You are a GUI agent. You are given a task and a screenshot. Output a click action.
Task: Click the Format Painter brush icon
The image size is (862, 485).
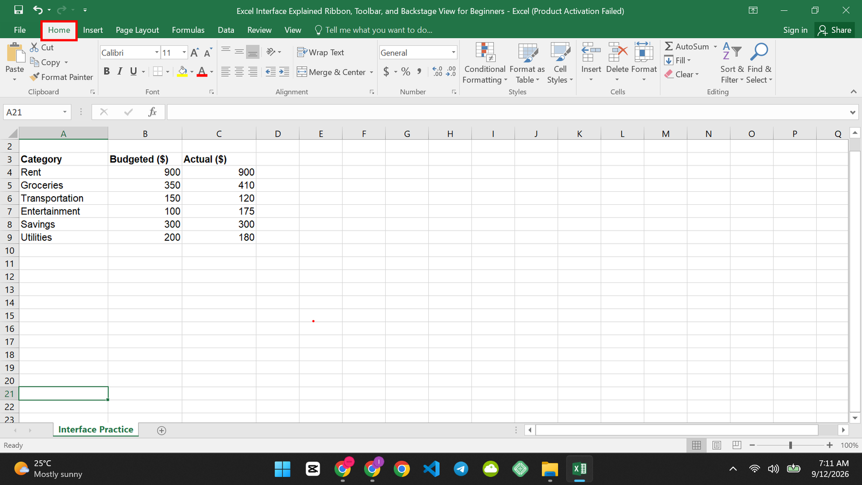coord(35,77)
